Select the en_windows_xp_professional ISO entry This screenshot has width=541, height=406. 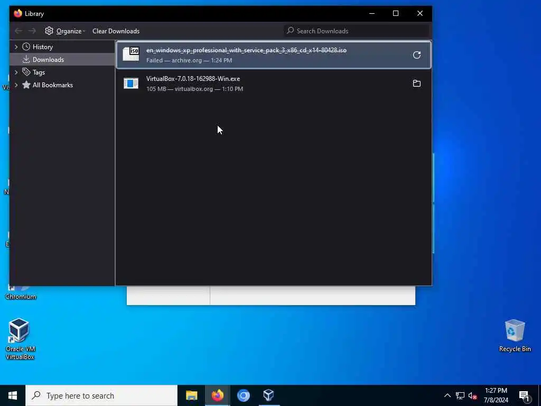(274, 55)
